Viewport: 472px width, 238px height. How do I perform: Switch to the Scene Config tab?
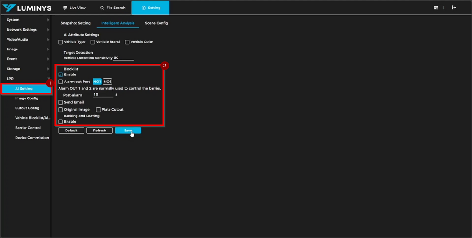click(x=156, y=23)
